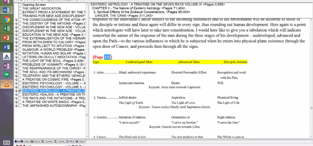Expand A TREATISE ON COSMIC FIRE node
This screenshot has width=313, height=146.
point(16,79)
